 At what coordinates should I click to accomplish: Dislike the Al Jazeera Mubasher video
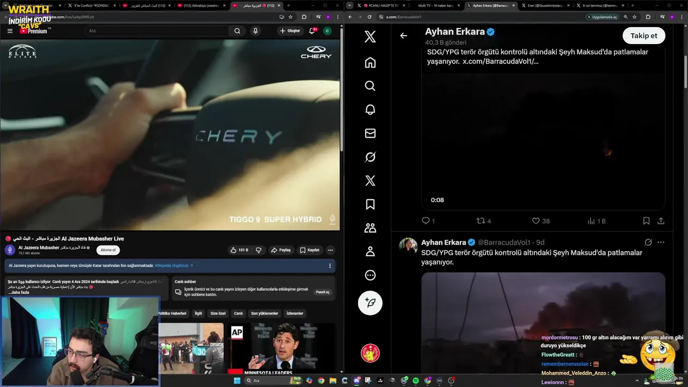click(259, 250)
